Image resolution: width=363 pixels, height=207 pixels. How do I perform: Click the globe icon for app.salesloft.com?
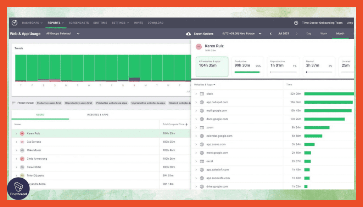pos(202,169)
